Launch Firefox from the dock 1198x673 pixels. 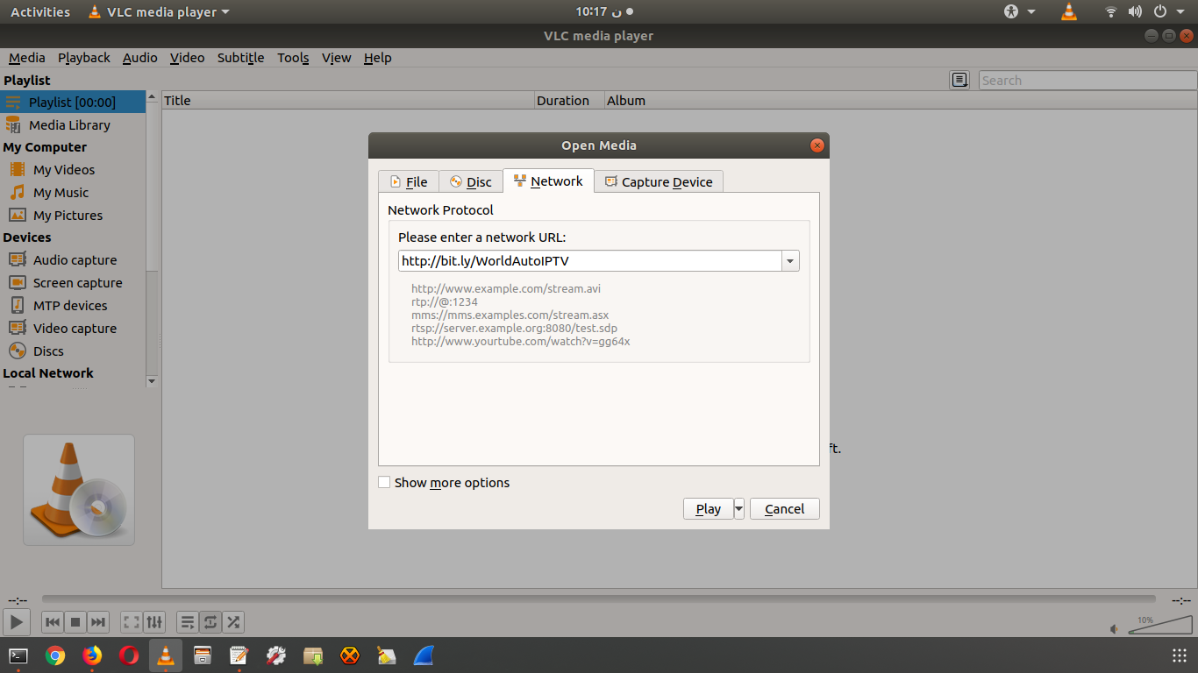click(x=92, y=655)
